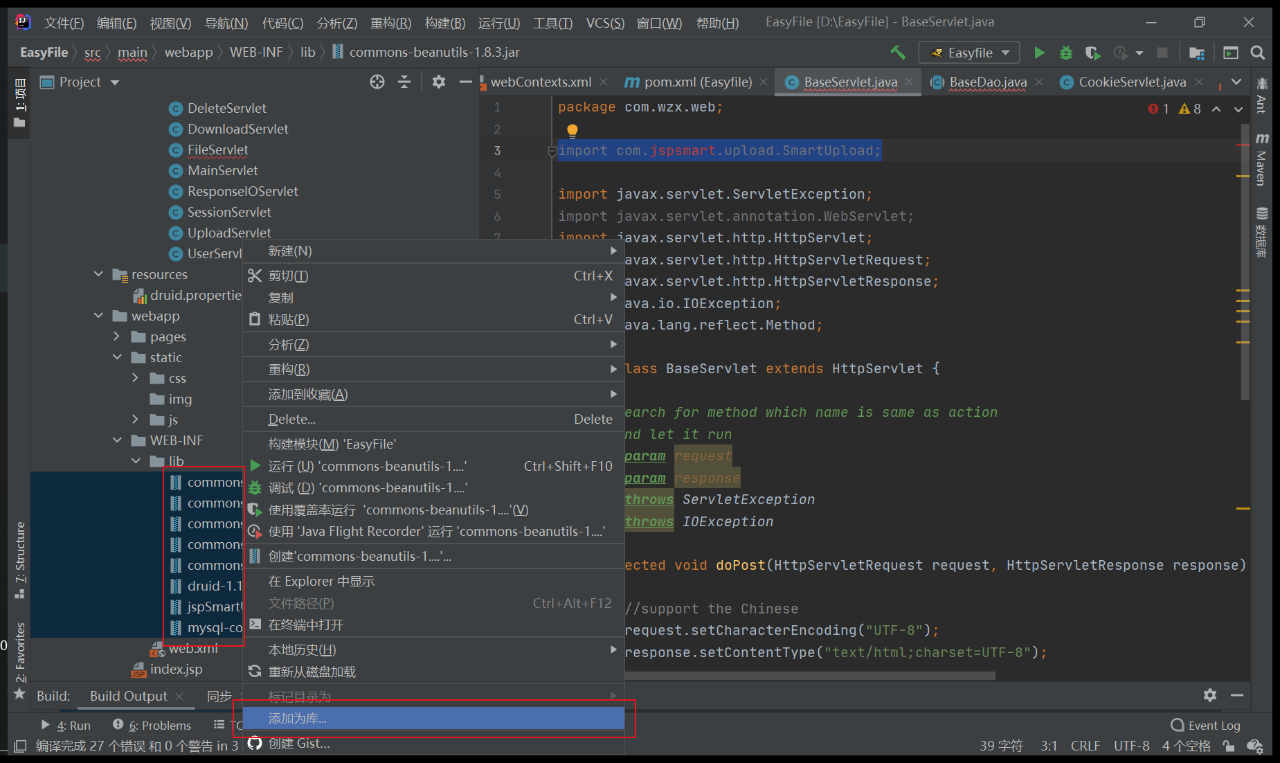The image size is (1280, 763).
Task: Open the Structure tool window
Action: coord(20,559)
